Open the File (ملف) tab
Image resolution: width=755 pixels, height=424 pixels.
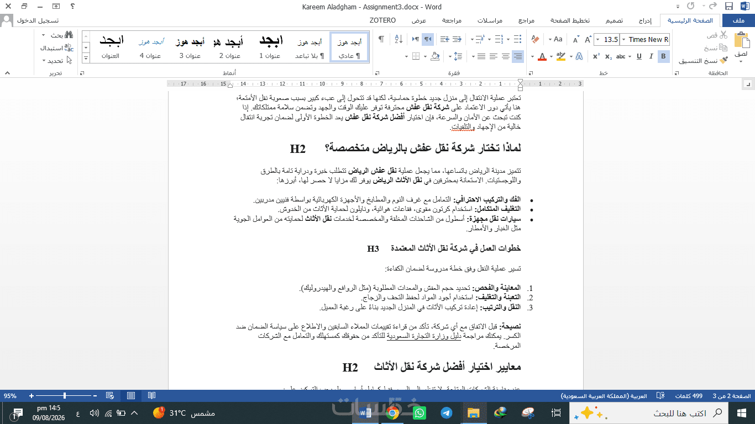click(x=737, y=20)
